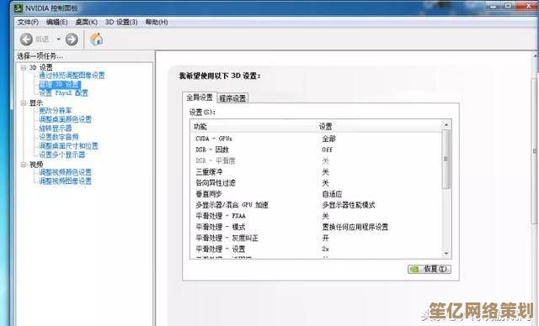The width and height of the screenshot is (539, 326).
Task: Click NVIDIA logo icon in title bar
Action: click(x=19, y=8)
